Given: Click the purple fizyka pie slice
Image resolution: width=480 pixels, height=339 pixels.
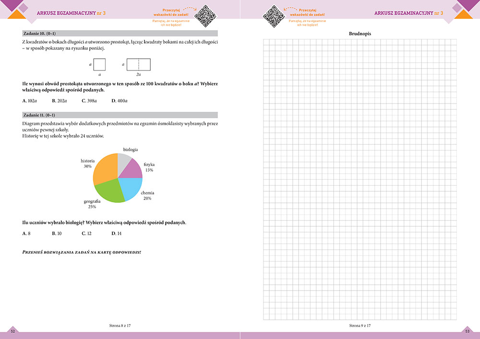Looking at the screenshot, I should 133,170.
